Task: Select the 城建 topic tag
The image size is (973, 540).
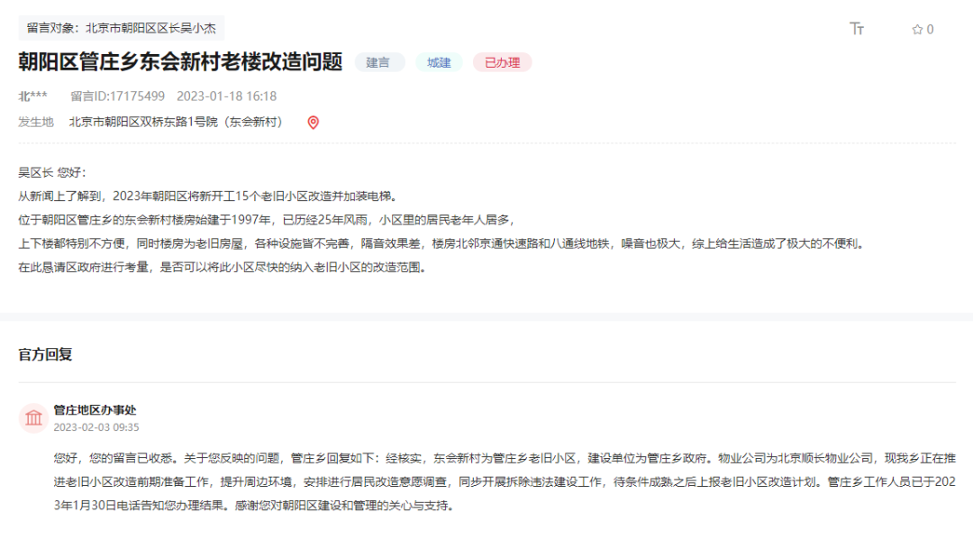Action: (x=439, y=62)
